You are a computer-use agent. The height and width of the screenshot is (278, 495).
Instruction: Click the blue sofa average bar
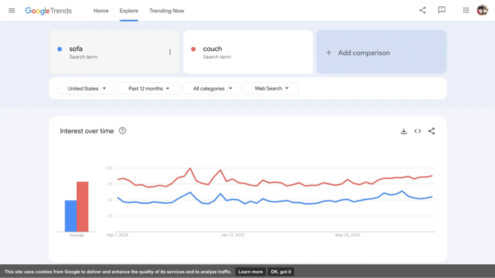coord(71,216)
